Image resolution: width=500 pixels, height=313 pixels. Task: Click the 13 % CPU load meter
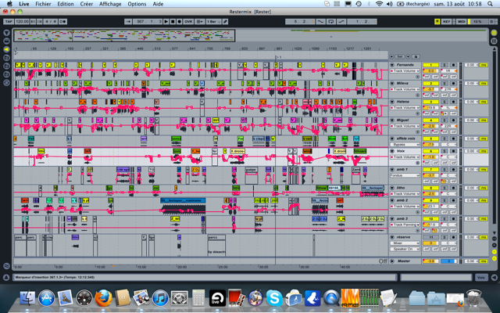pyautogui.click(x=477, y=21)
